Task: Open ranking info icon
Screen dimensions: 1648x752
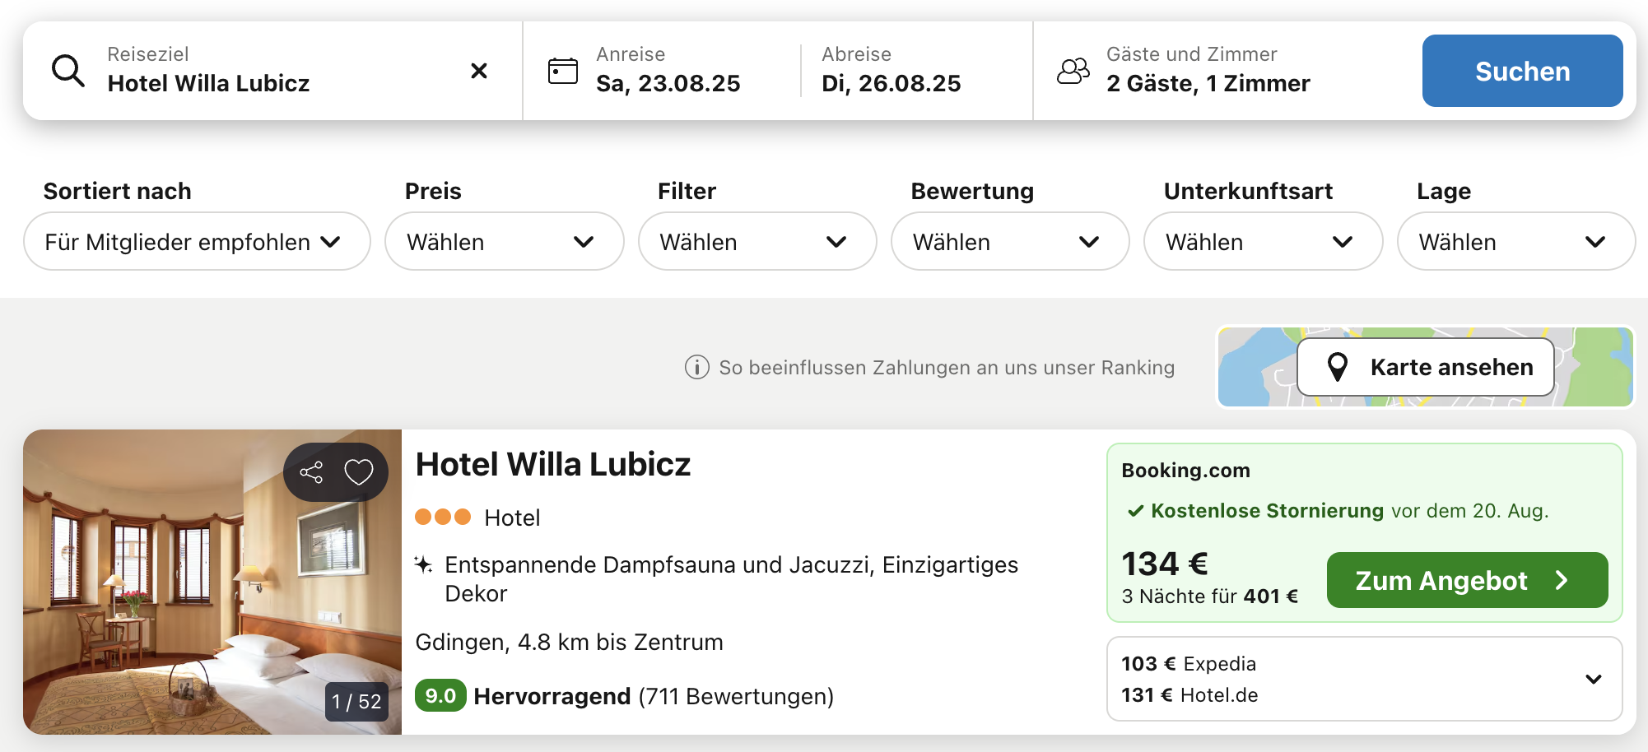Action: pyautogui.click(x=696, y=367)
